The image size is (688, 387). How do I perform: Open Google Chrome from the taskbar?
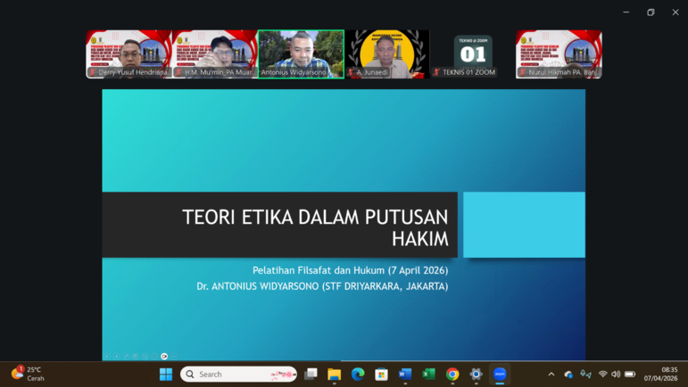pos(452,375)
